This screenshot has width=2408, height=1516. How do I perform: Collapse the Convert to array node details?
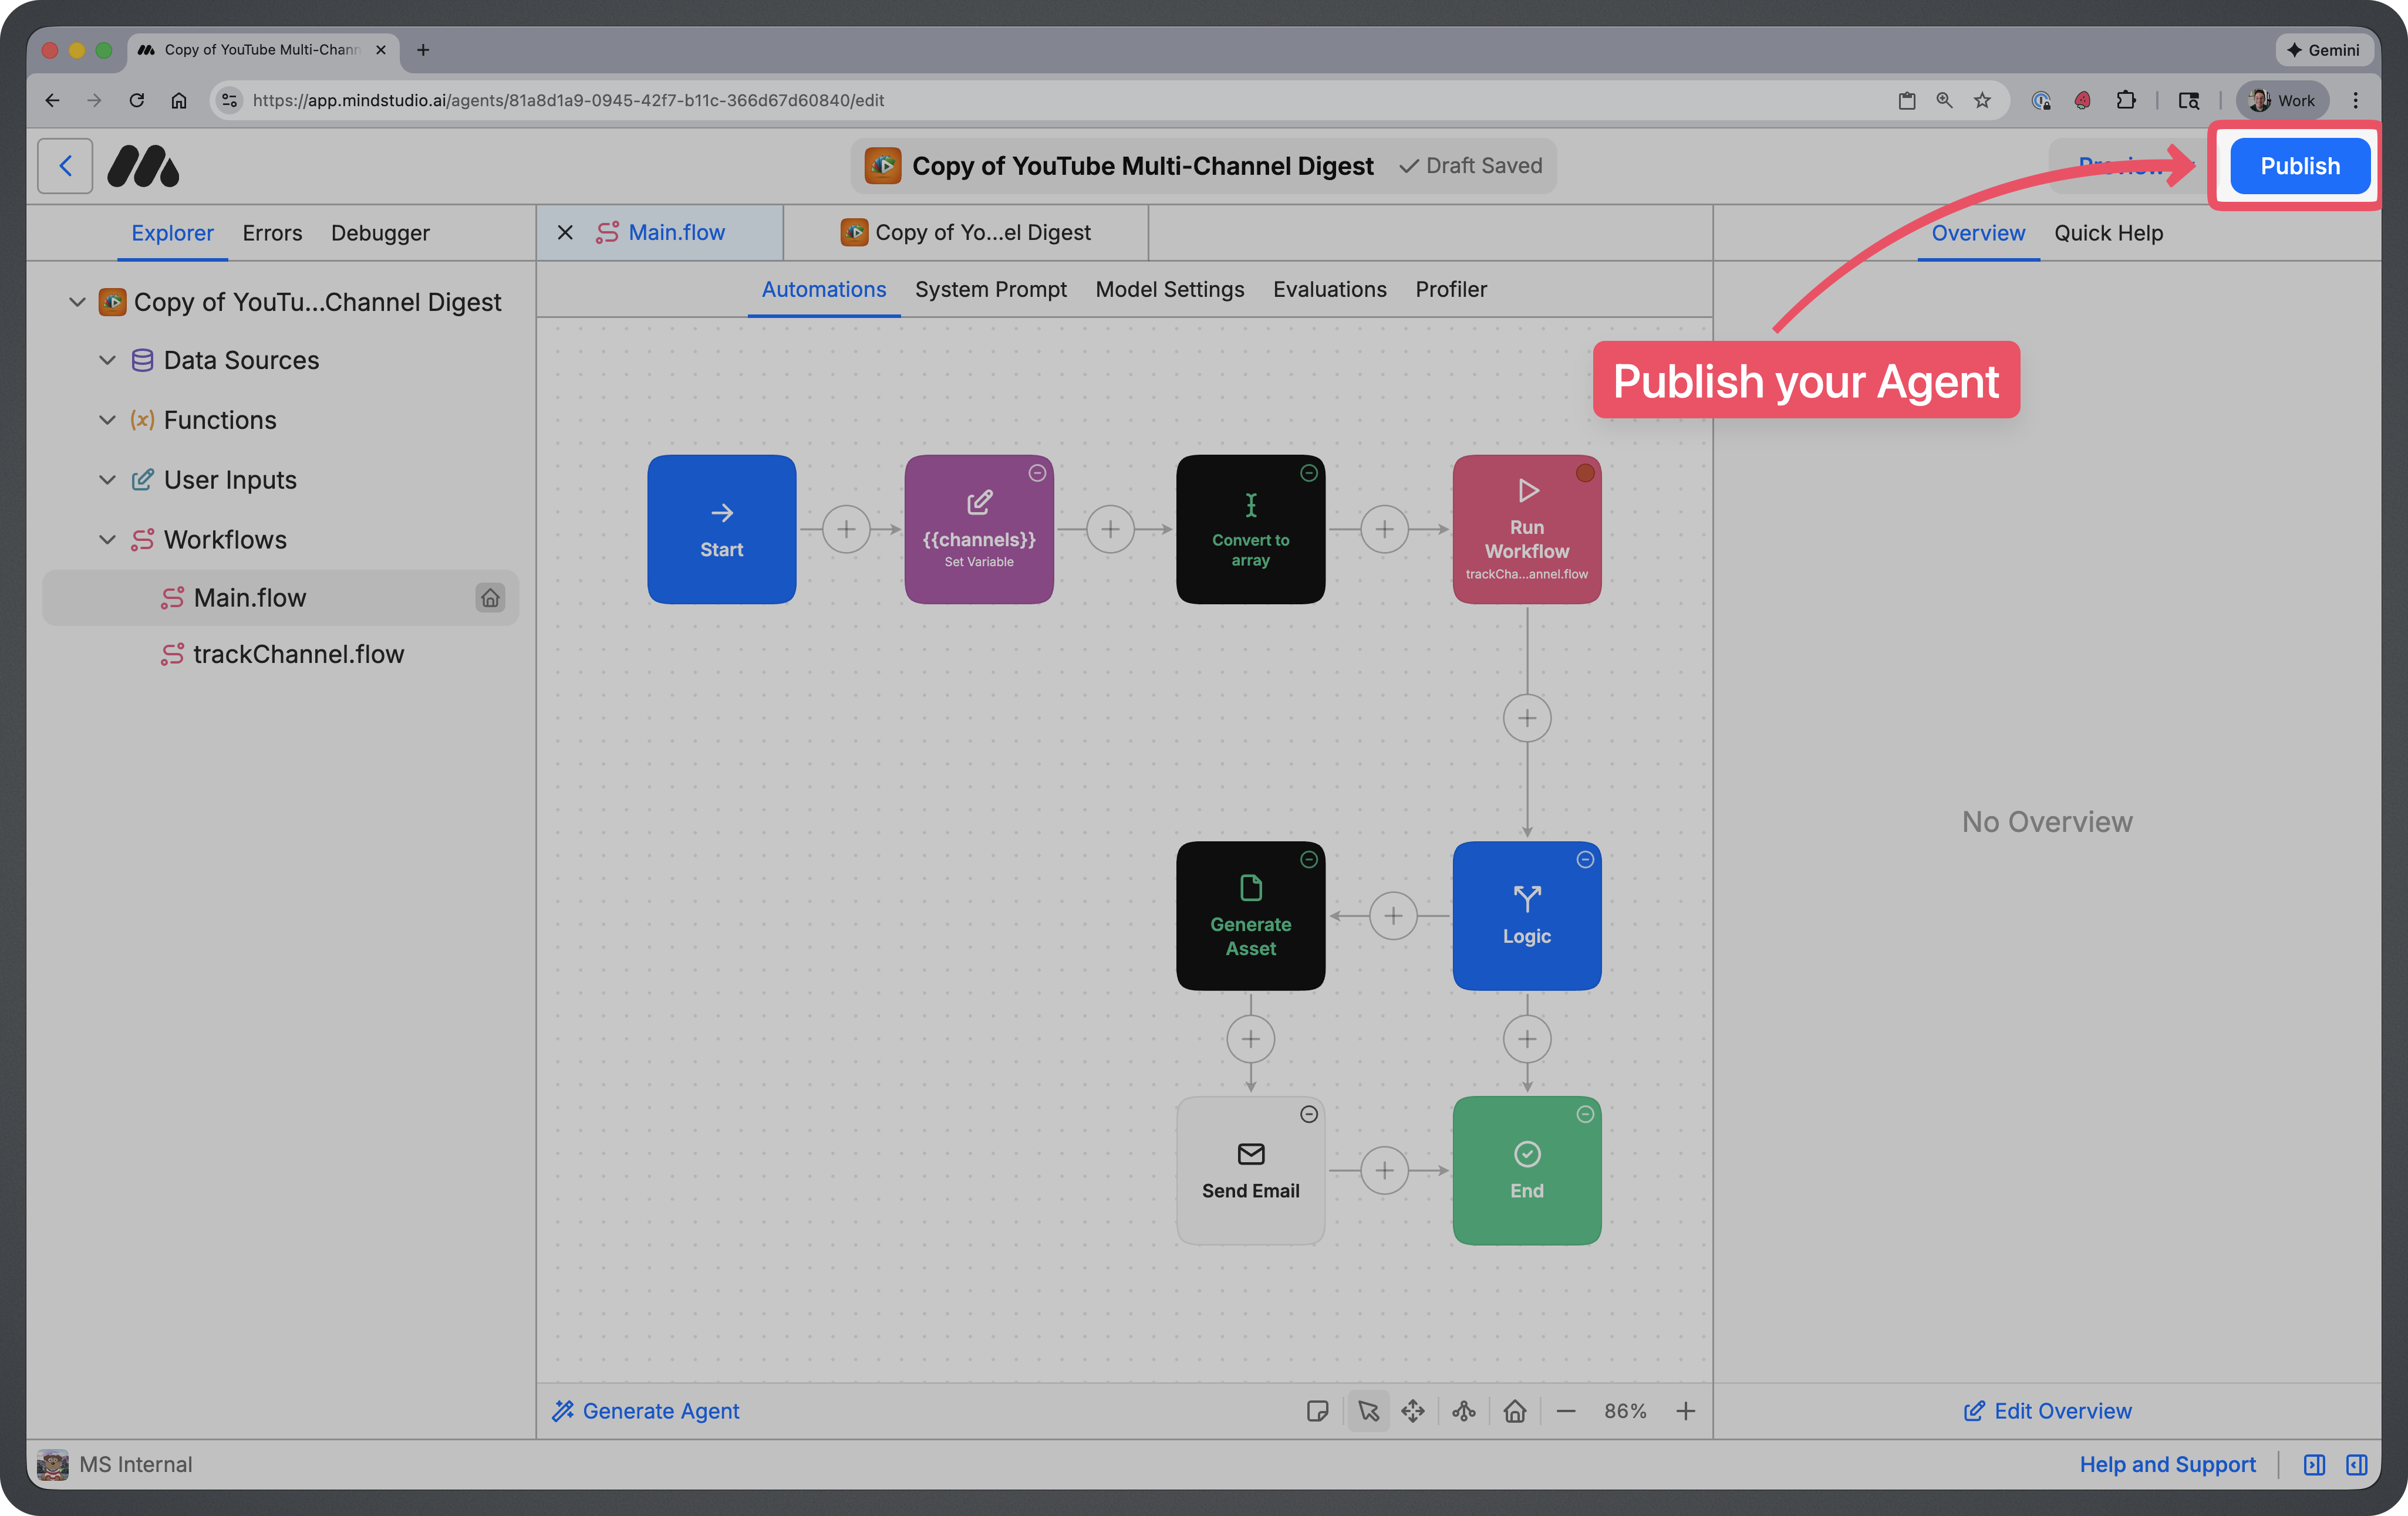coord(1309,473)
